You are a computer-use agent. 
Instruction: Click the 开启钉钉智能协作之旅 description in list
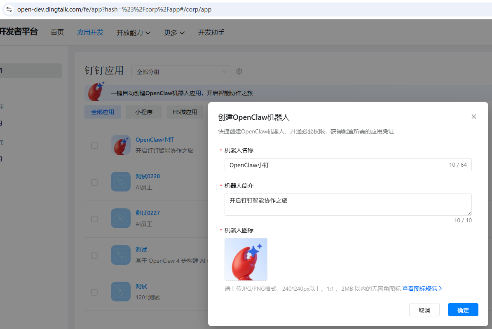(164, 151)
